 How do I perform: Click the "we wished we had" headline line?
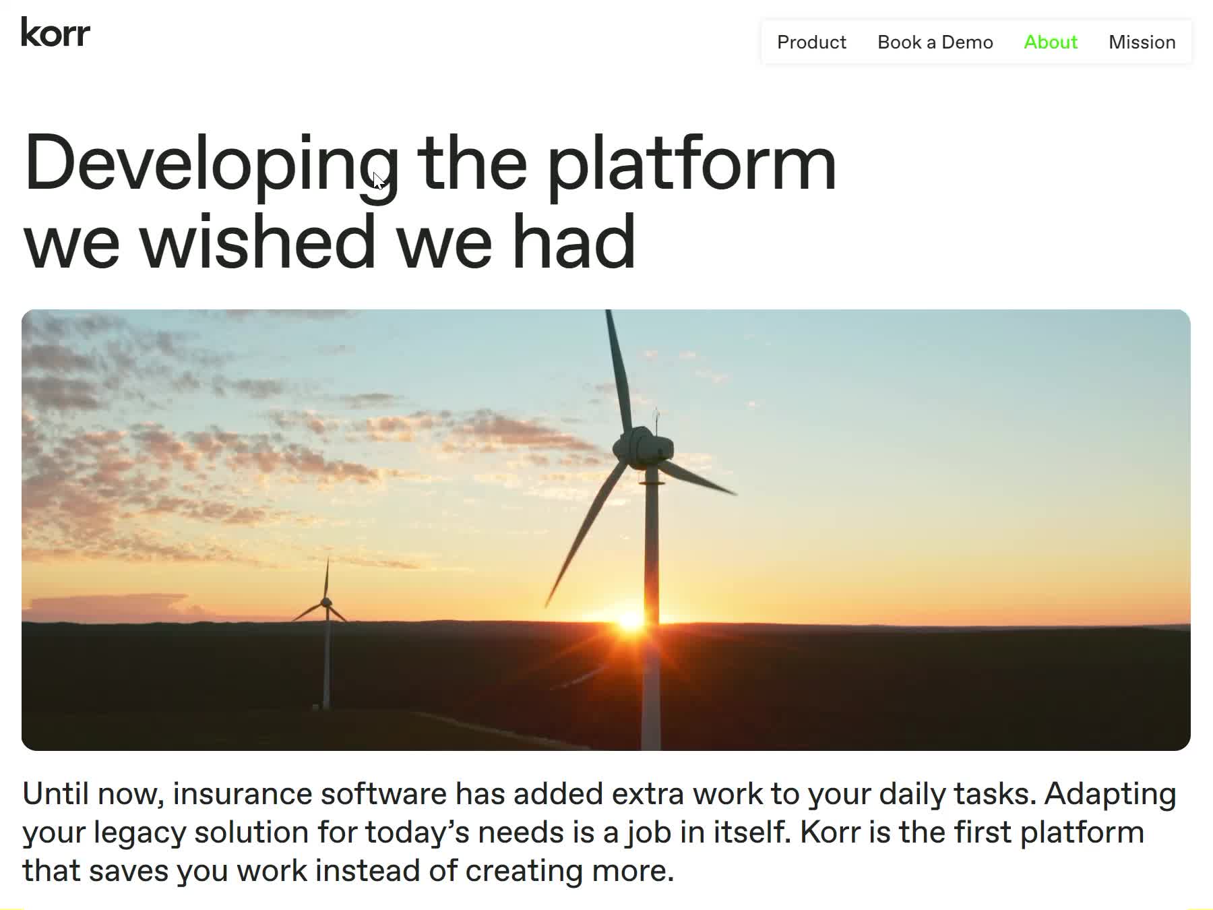click(329, 241)
